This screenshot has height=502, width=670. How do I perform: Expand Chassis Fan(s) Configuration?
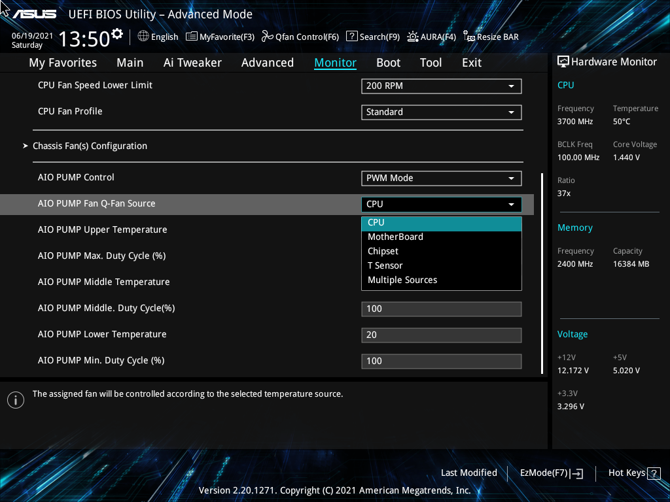(90, 146)
